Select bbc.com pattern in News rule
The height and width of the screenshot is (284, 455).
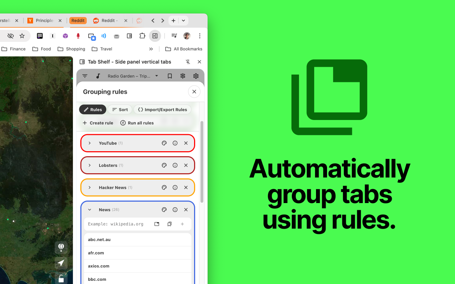(138, 279)
